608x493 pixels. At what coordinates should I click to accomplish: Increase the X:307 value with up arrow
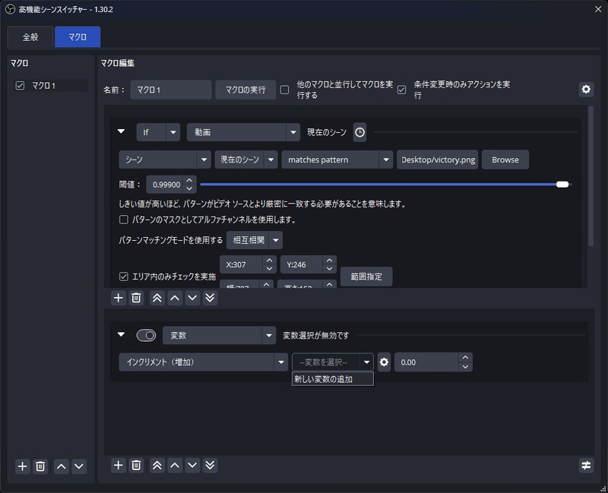point(269,260)
